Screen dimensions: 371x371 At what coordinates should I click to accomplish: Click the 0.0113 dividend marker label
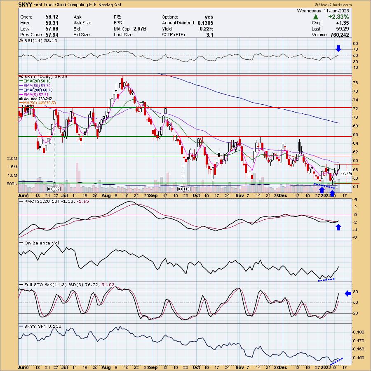pos(183,189)
